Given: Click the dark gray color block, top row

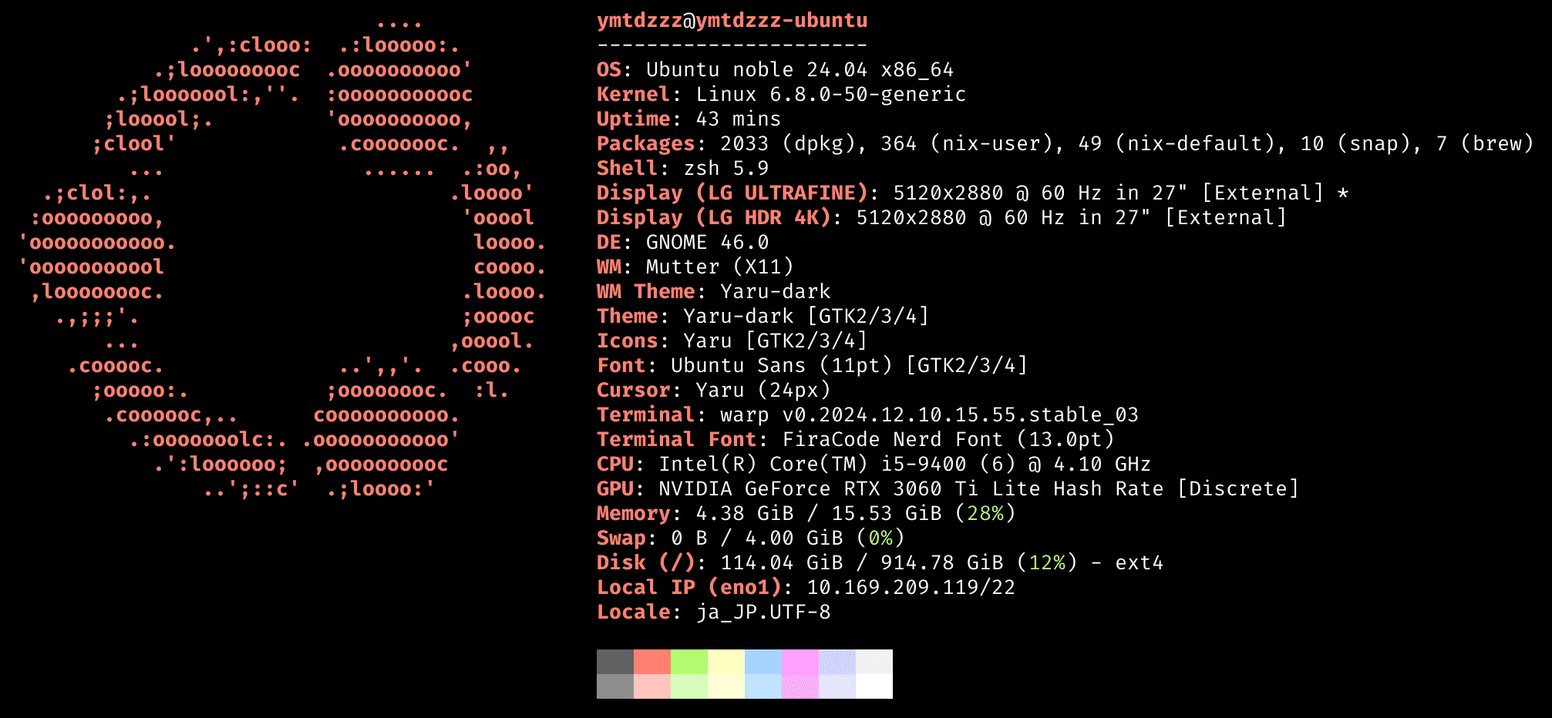Looking at the screenshot, I should pyautogui.click(x=615, y=662).
